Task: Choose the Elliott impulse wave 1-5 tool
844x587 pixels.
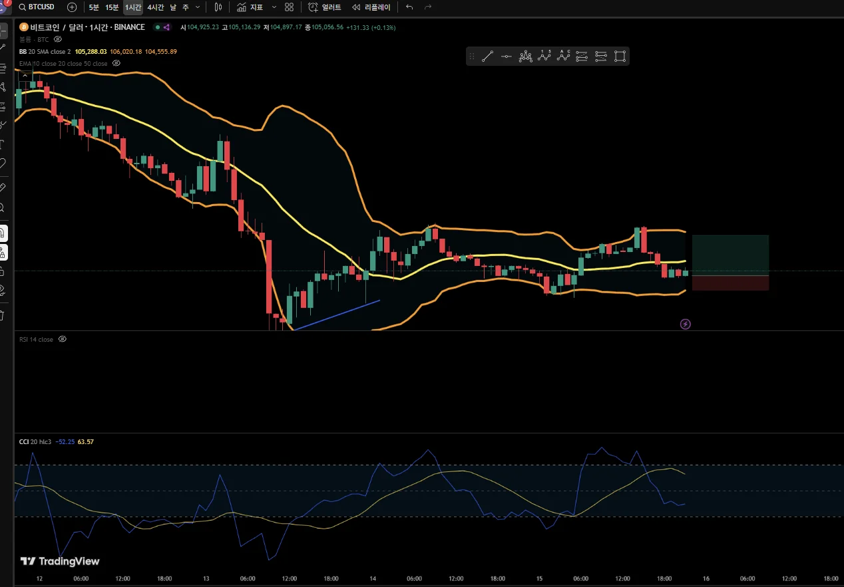Action: tap(545, 57)
